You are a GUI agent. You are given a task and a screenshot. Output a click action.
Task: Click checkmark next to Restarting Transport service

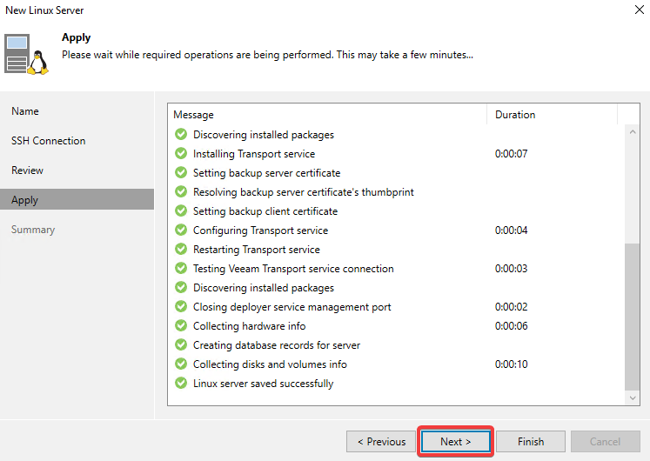181,249
